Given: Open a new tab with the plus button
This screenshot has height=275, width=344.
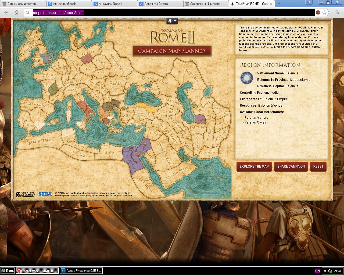Looking at the screenshot, I should (x=279, y=4).
